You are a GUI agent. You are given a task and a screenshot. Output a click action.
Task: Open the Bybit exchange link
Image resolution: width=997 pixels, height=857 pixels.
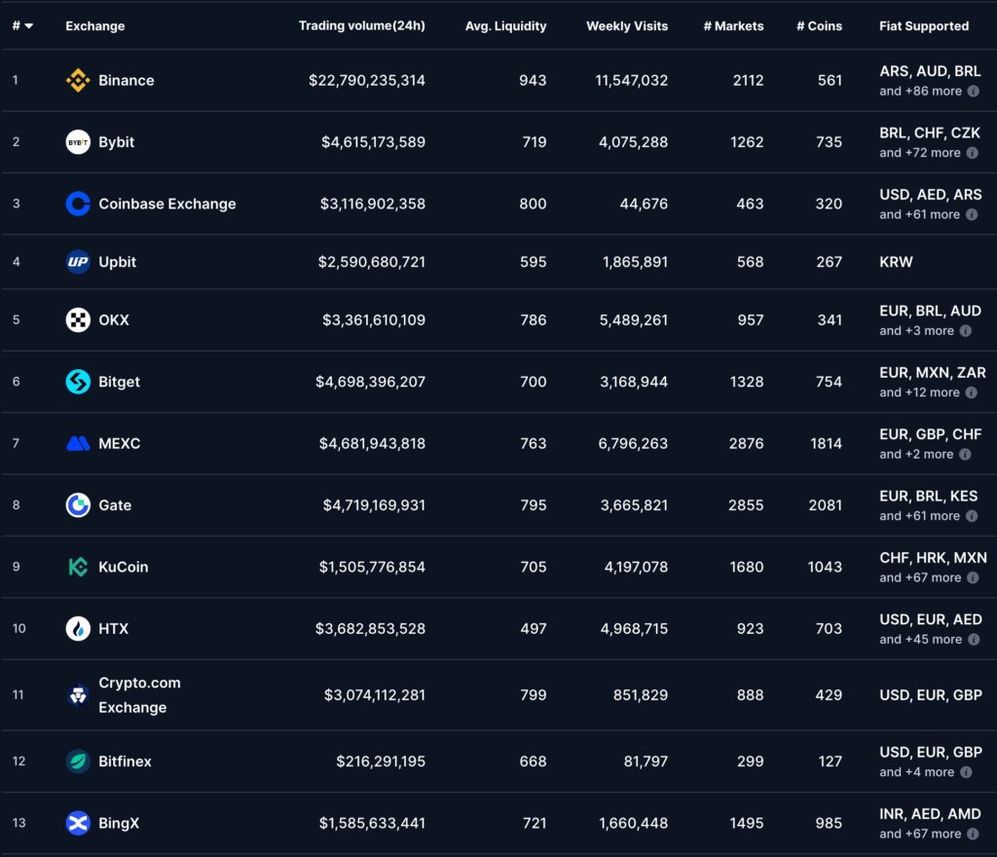coord(117,142)
